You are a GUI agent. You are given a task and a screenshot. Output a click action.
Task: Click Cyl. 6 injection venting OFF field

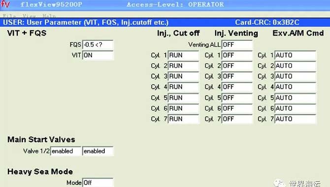click(x=237, y=108)
